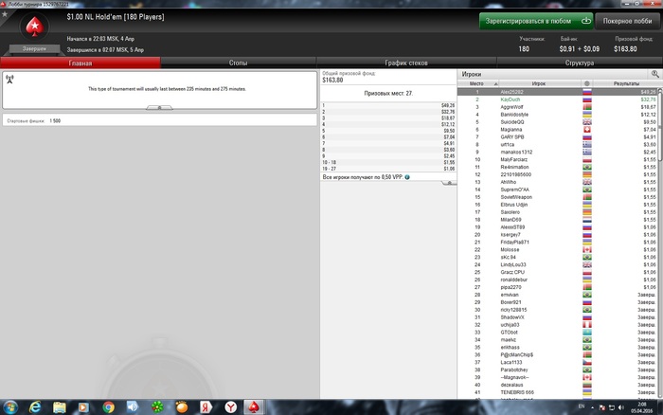Screen dimensions: 663x415
Task: Click the broadcast antenna icon in info box
Action: (x=9, y=79)
